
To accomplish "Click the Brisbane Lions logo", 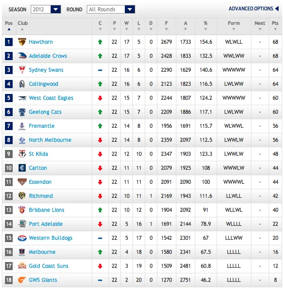I will tap(22, 210).
